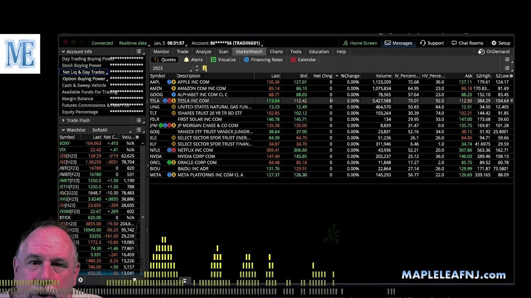The height and width of the screenshot is (298, 531).
Task: Open Watchlist gadget options menu
Action: click(139, 130)
